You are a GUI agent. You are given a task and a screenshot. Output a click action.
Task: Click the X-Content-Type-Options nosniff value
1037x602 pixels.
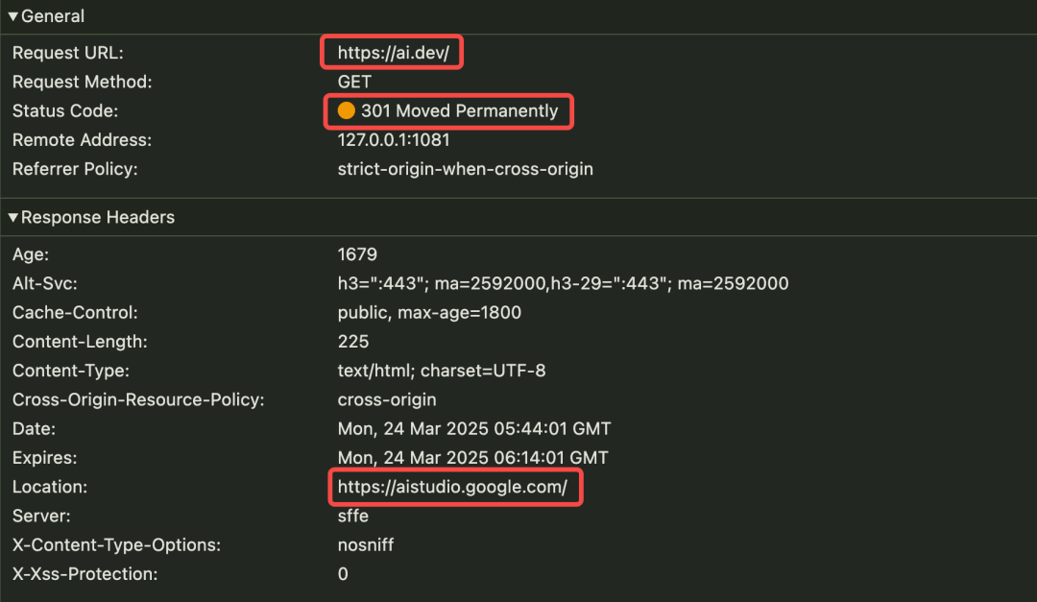tap(366, 544)
